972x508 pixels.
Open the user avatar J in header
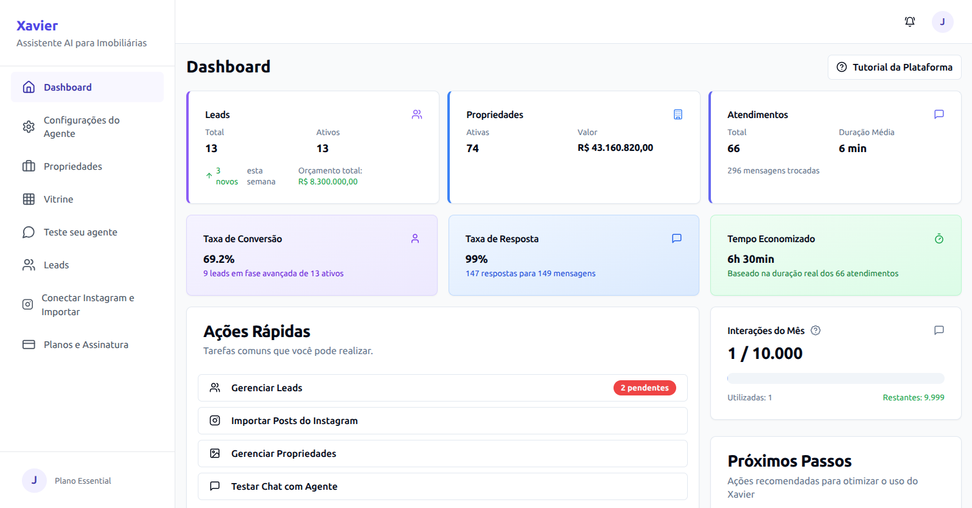[943, 22]
